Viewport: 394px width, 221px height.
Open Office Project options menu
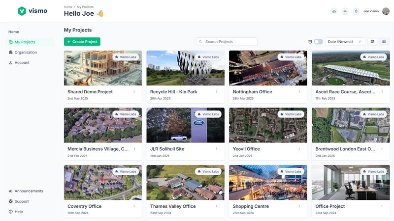click(x=382, y=206)
